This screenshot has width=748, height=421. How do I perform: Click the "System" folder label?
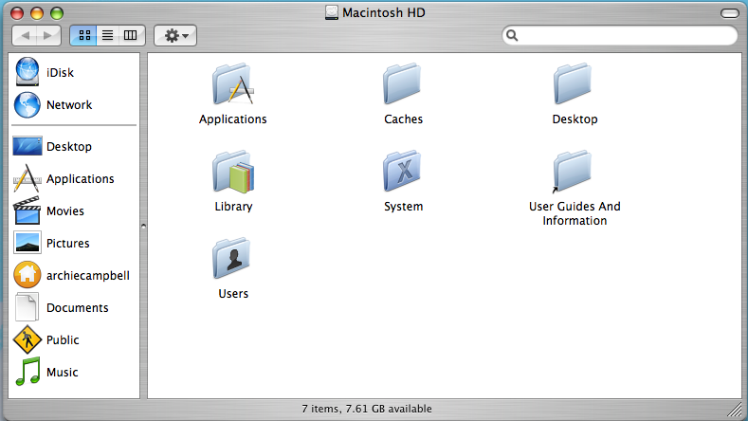403,206
